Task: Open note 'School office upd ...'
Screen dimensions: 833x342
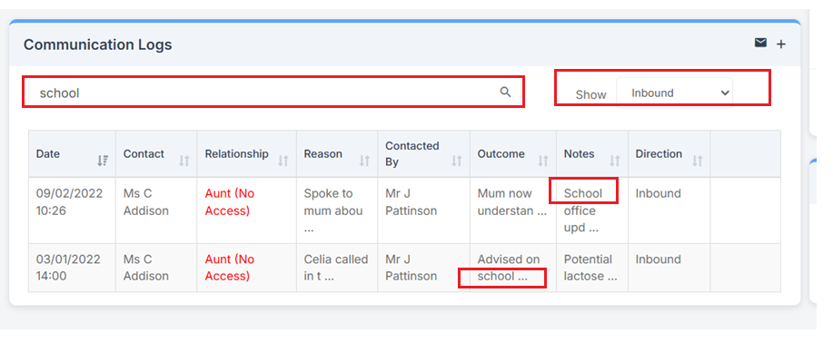Action: [x=583, y=210]
